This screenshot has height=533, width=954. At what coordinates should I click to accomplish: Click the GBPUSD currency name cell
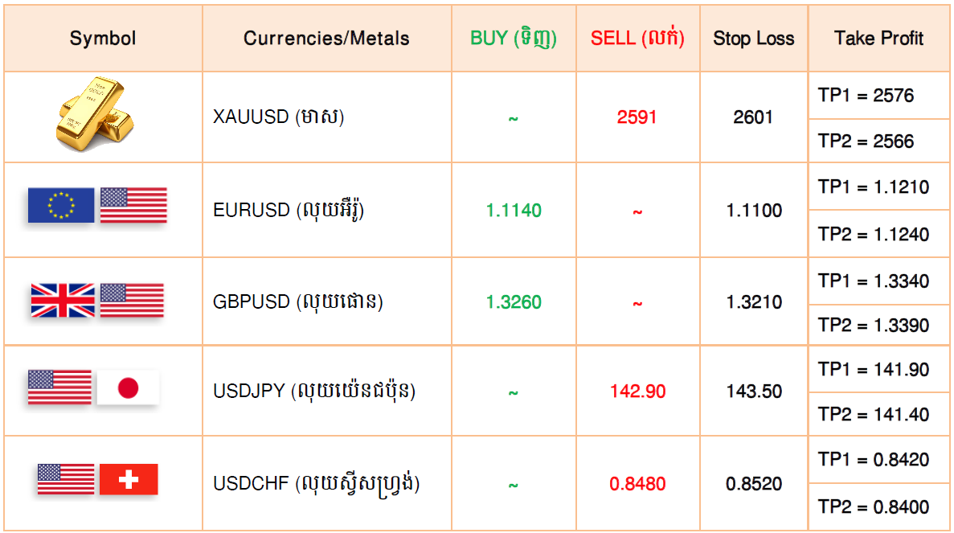click(327, 301)
